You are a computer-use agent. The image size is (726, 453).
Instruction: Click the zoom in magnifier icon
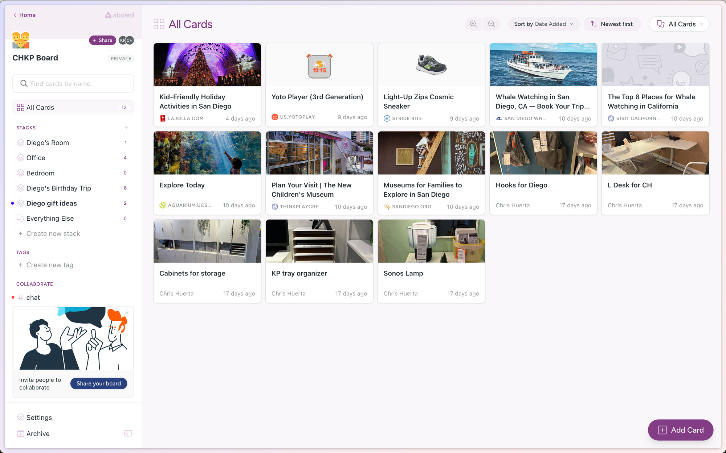[x=473, y=24]
